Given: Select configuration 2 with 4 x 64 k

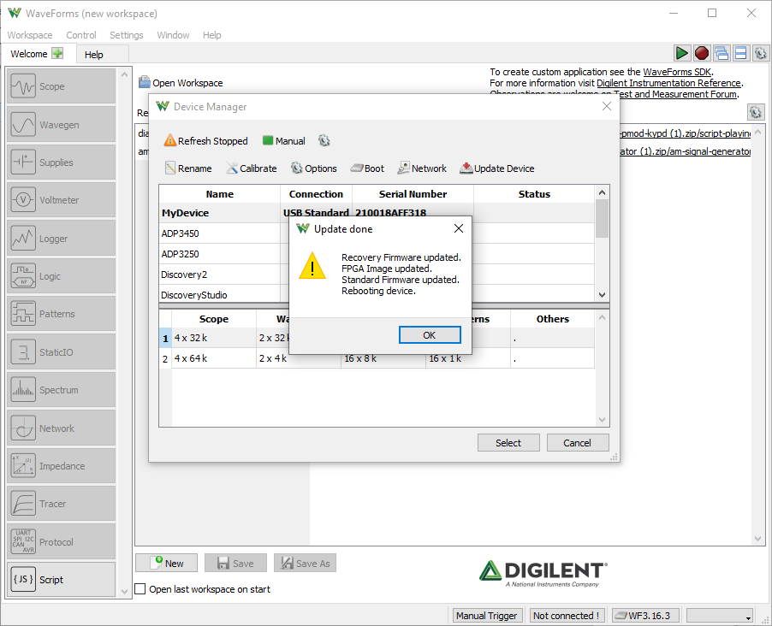Looking at the screenshot, I should pyautogui.click(x=377, y=358).
